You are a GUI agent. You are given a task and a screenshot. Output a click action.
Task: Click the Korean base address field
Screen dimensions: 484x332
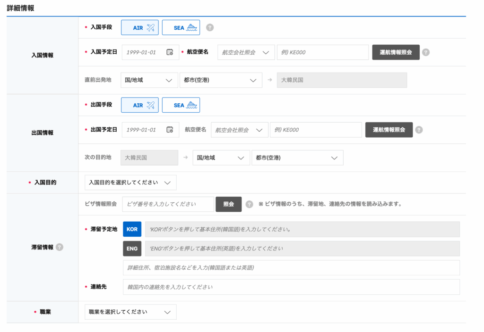[302, 229]
